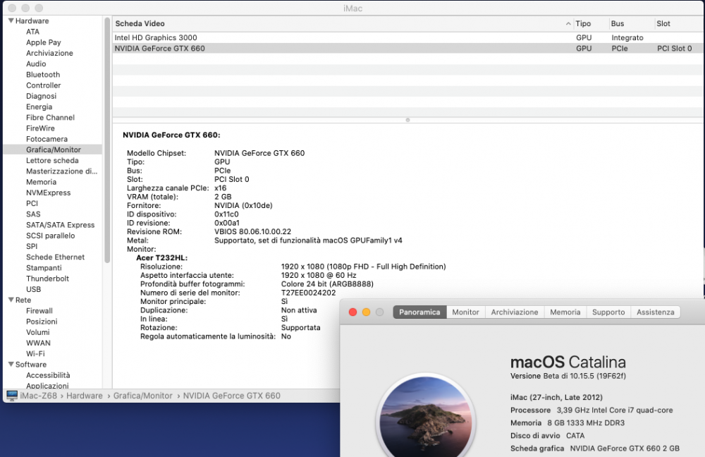705x457 pixels.
Task: Select Fibre Channel in the sidebar
Action: pyautogui.click(x=50, y=117)
